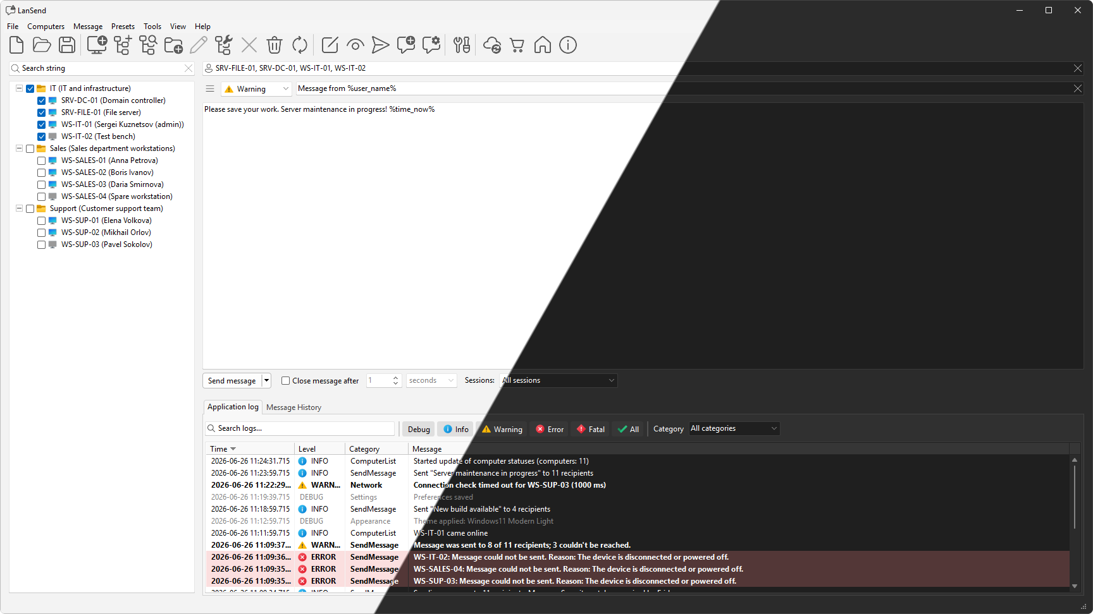This screenshot has height=614, width=1093.
Task: Open the Send message split-button arrow
Action: (x=266, y=380)
